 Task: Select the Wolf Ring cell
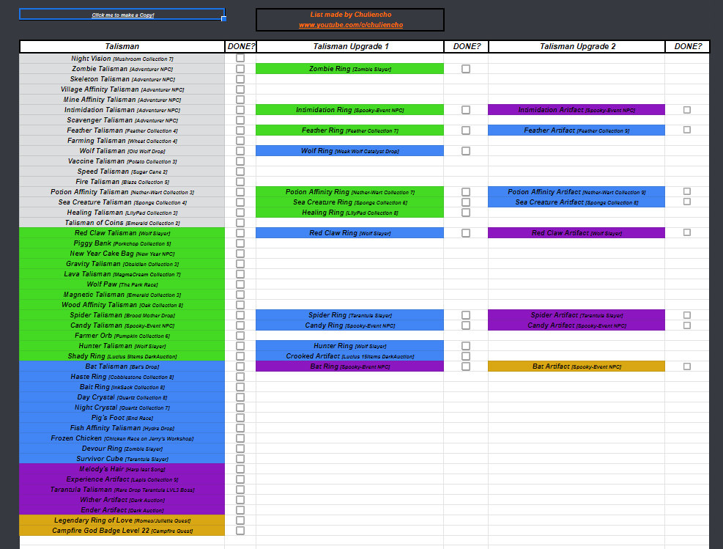pyautogui.click(x=350, y=151)
